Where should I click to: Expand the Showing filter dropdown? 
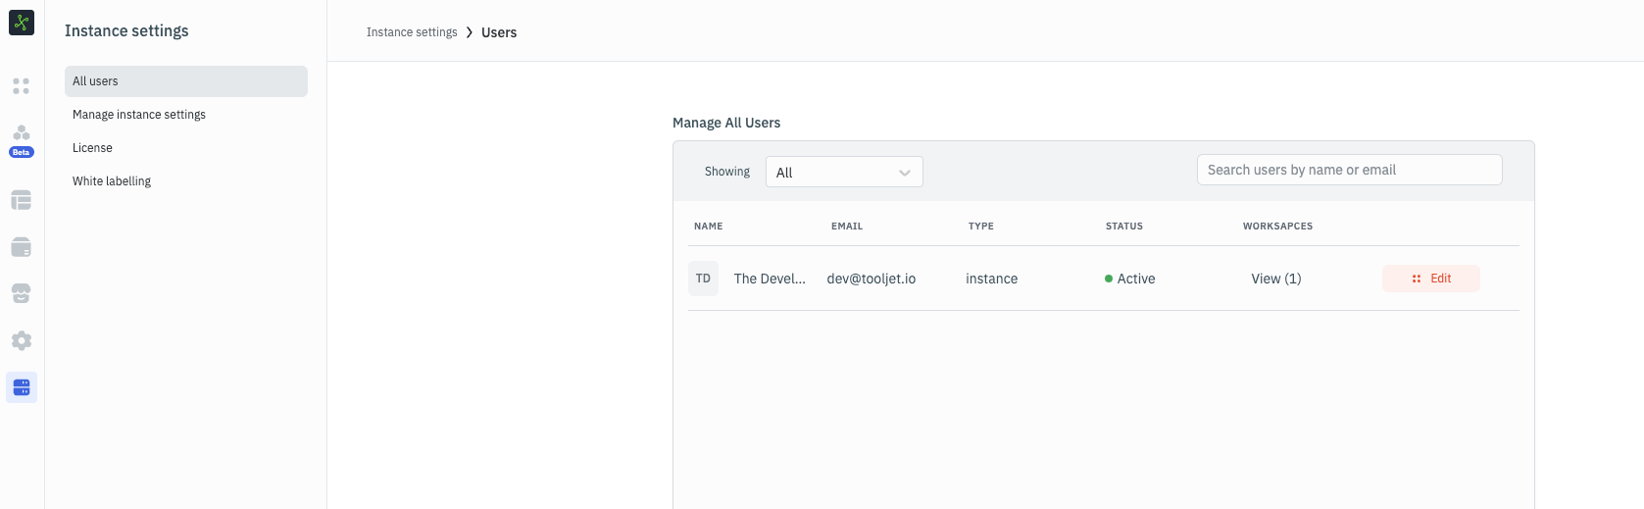tap(843, 172)
